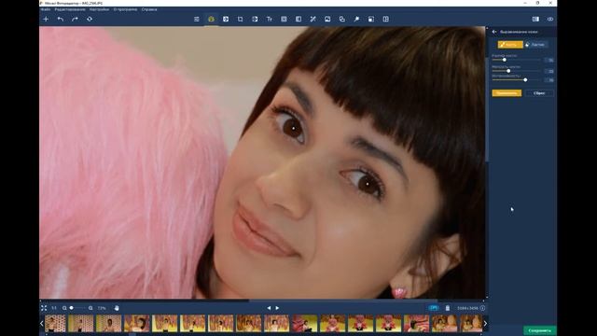Open the Редактирование menu
The width and height of the screenshot is (597, 336).
tap(70, 9)
